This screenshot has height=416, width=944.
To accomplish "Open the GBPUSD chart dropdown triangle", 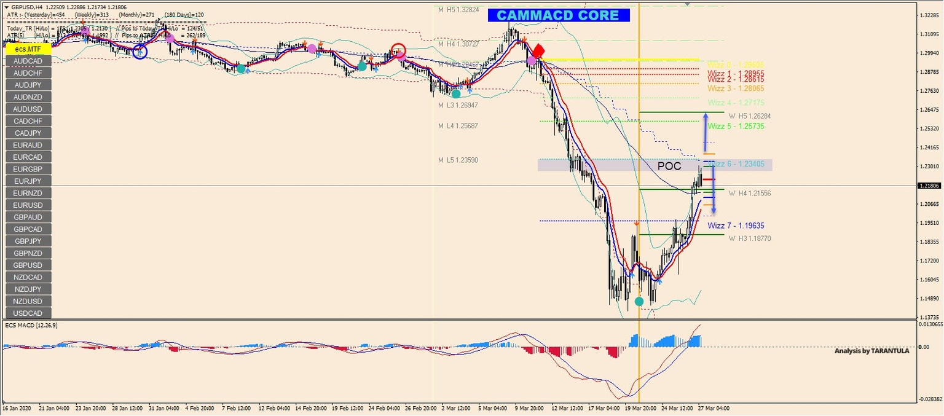I will [x=7, y=6].
